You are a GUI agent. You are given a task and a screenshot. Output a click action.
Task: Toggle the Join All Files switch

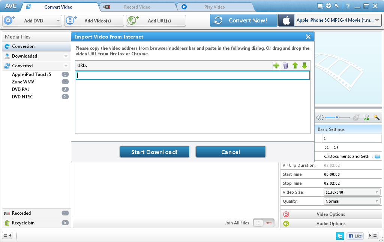pos(263,223)
